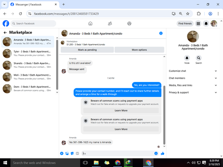Open new browser tab
This screenshot has width=223, height=167.
pos(63,4)
